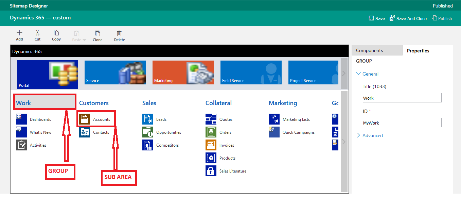
Task: Select the Field Service area tile
Action: [x=251, y=72]
